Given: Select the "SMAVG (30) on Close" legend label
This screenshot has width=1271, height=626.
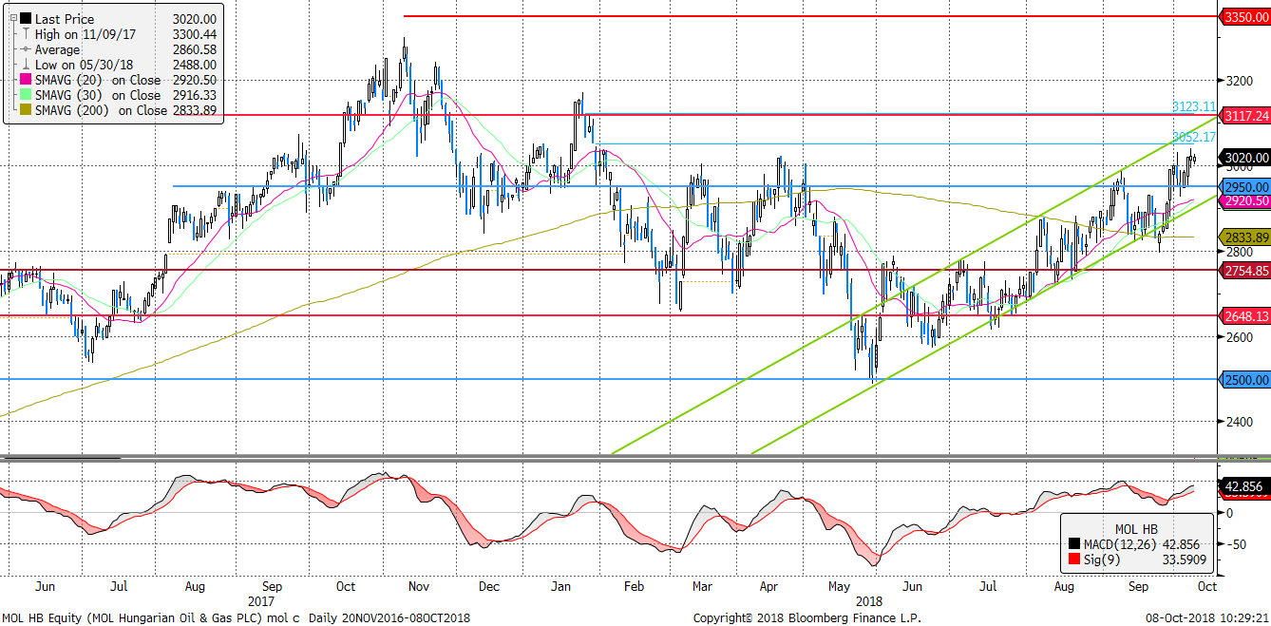Looking at the screenshot, I should [x=98, y=95].
